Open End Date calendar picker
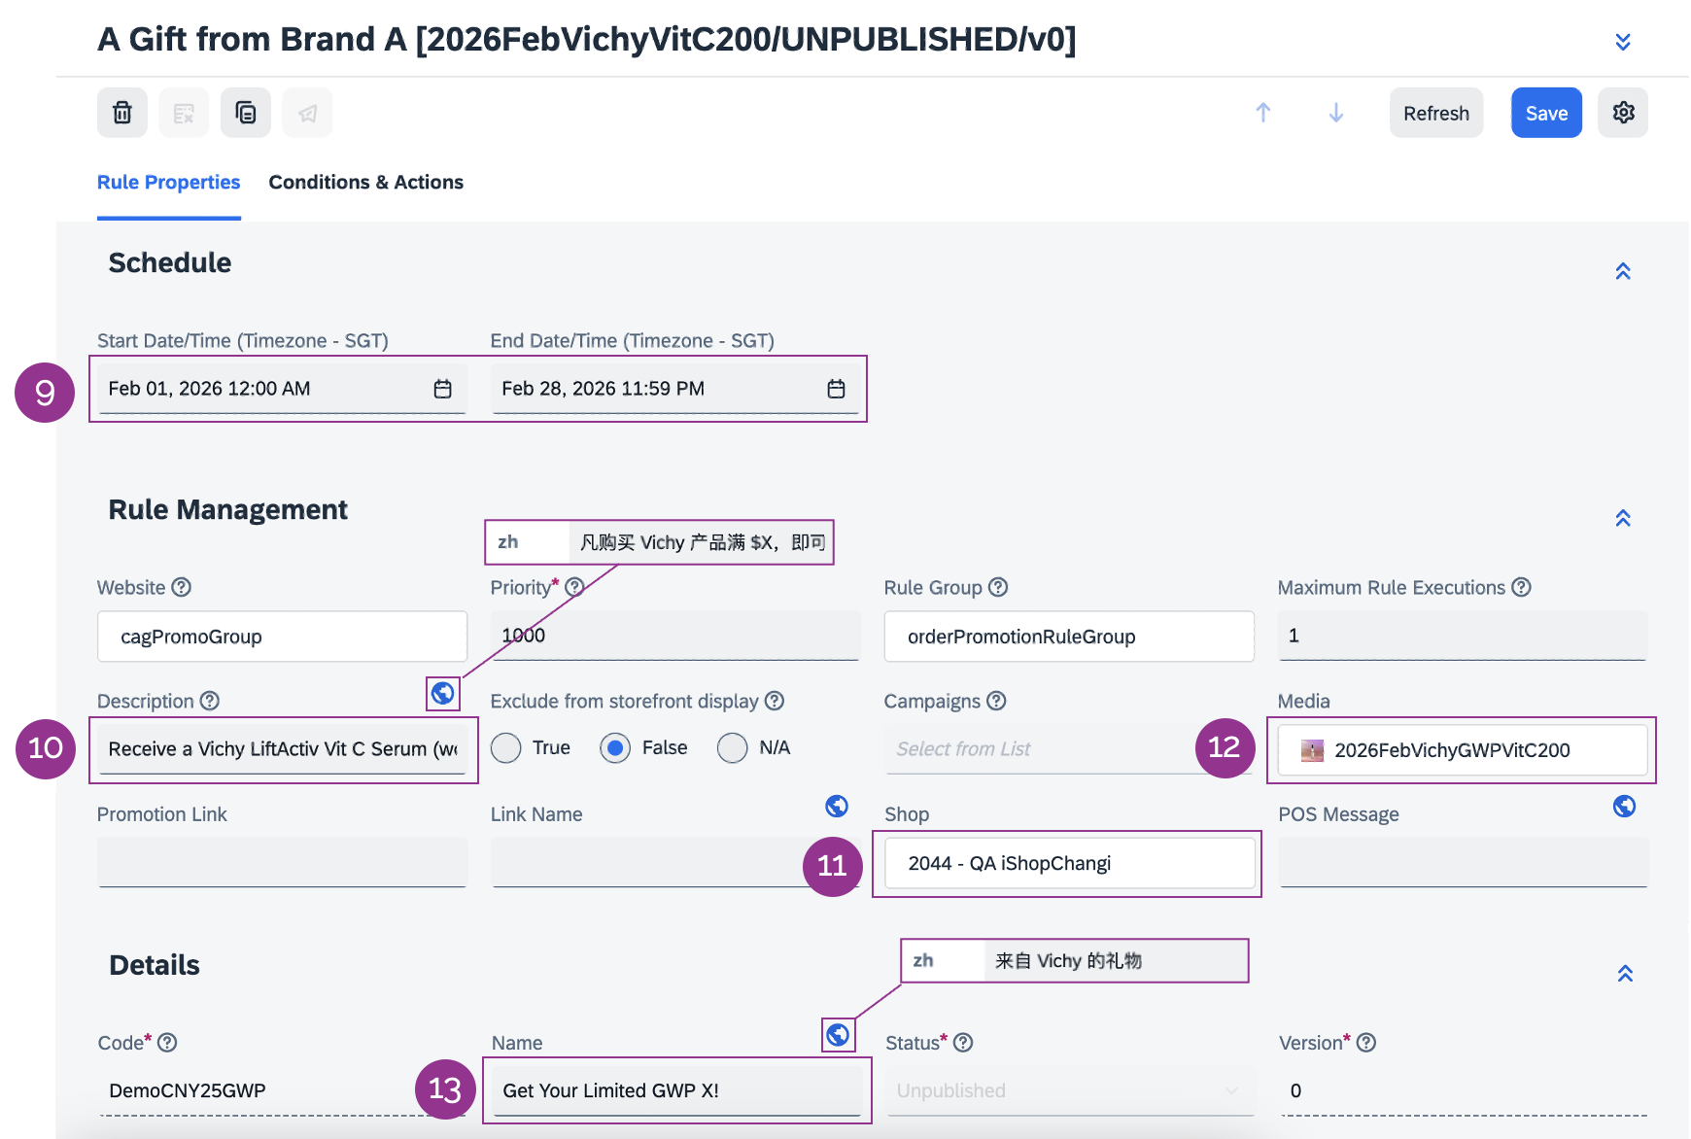This screenshot has width=1691, height=1139. pos(836,389)
